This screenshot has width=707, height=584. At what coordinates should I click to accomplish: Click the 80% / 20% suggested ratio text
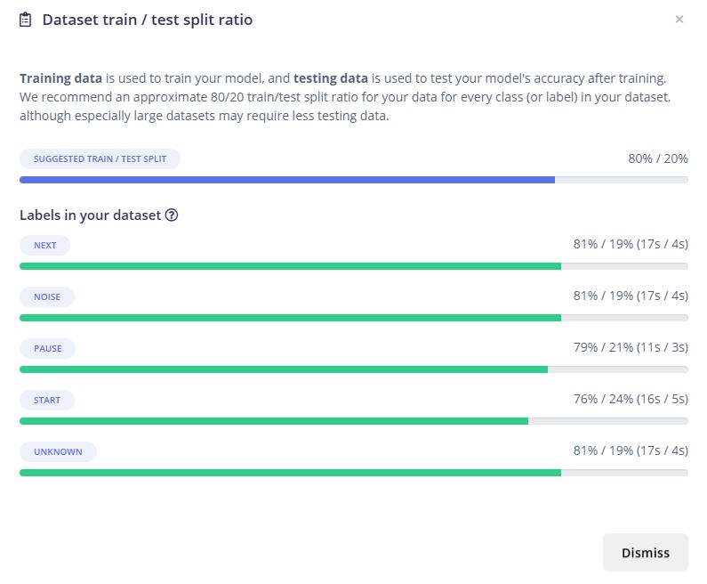[x=657, y=158]
